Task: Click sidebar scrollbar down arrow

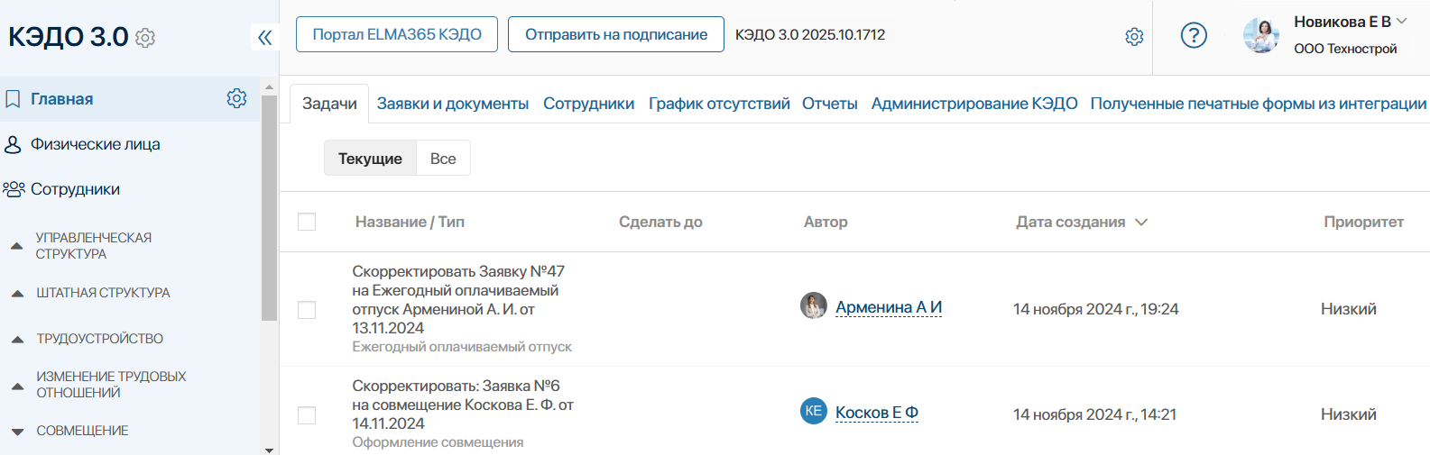Action: tap(269, 449)
